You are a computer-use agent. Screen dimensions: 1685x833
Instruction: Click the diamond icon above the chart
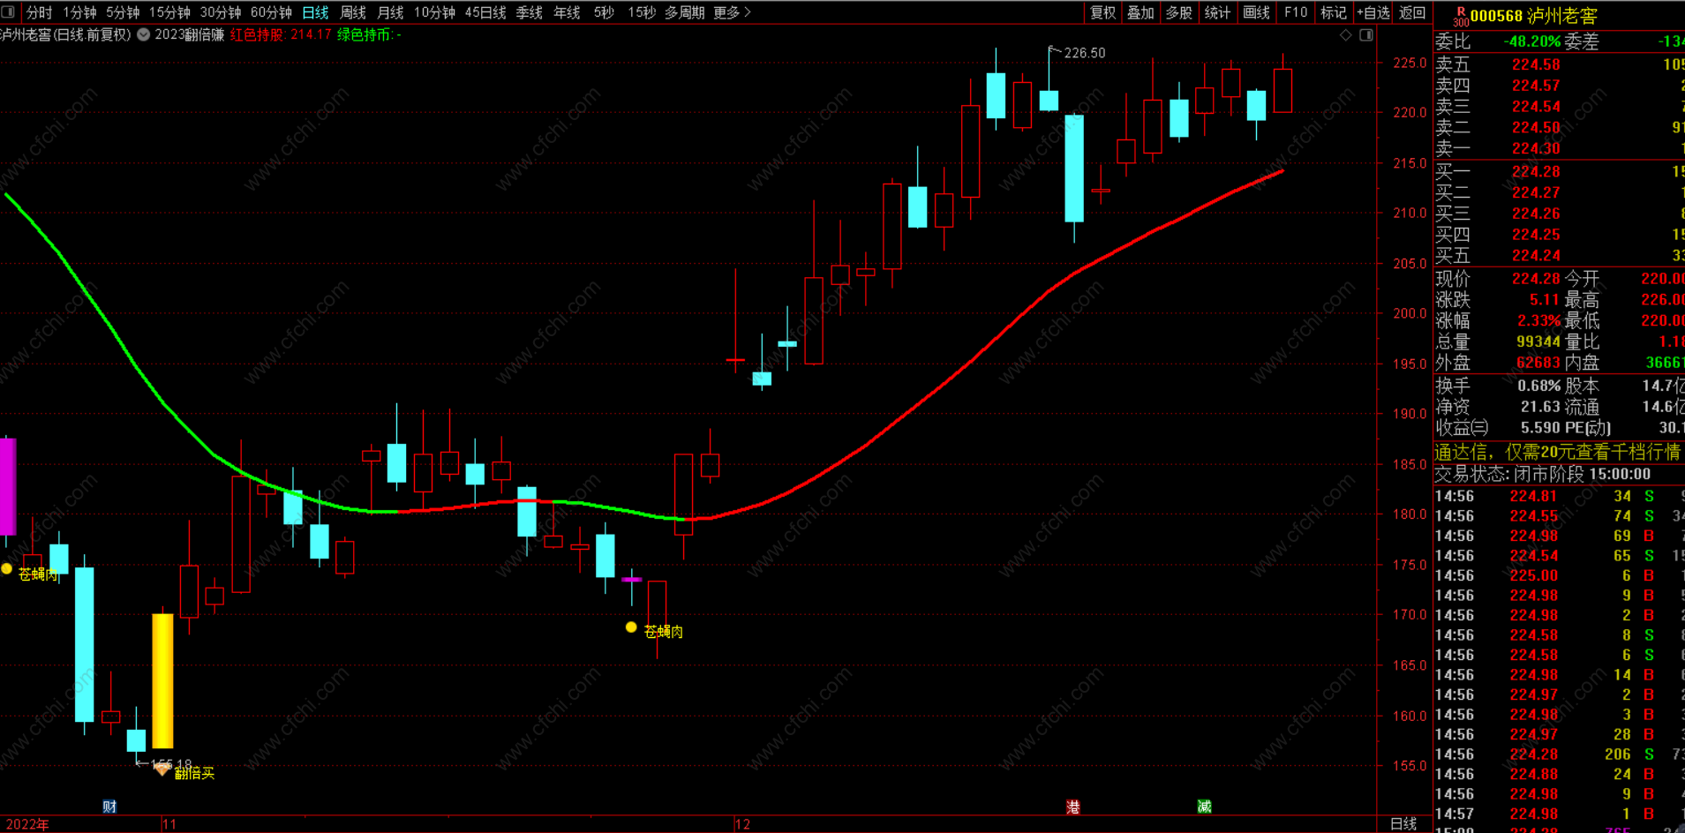point(1346,35)
